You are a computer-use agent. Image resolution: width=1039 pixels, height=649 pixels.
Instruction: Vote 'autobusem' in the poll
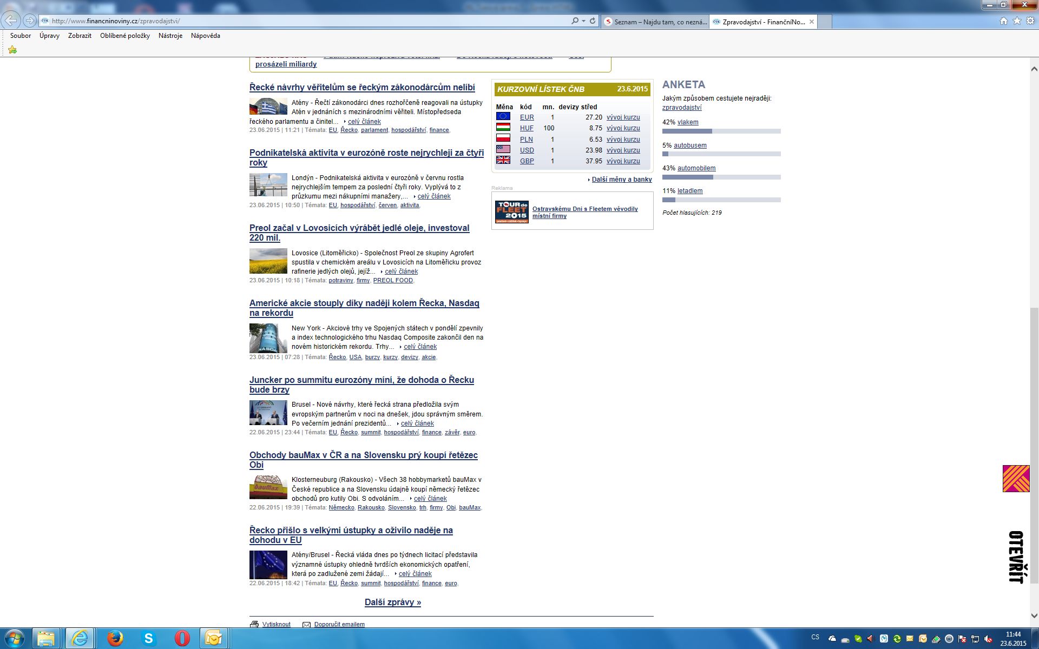click(x=690, y=145)
